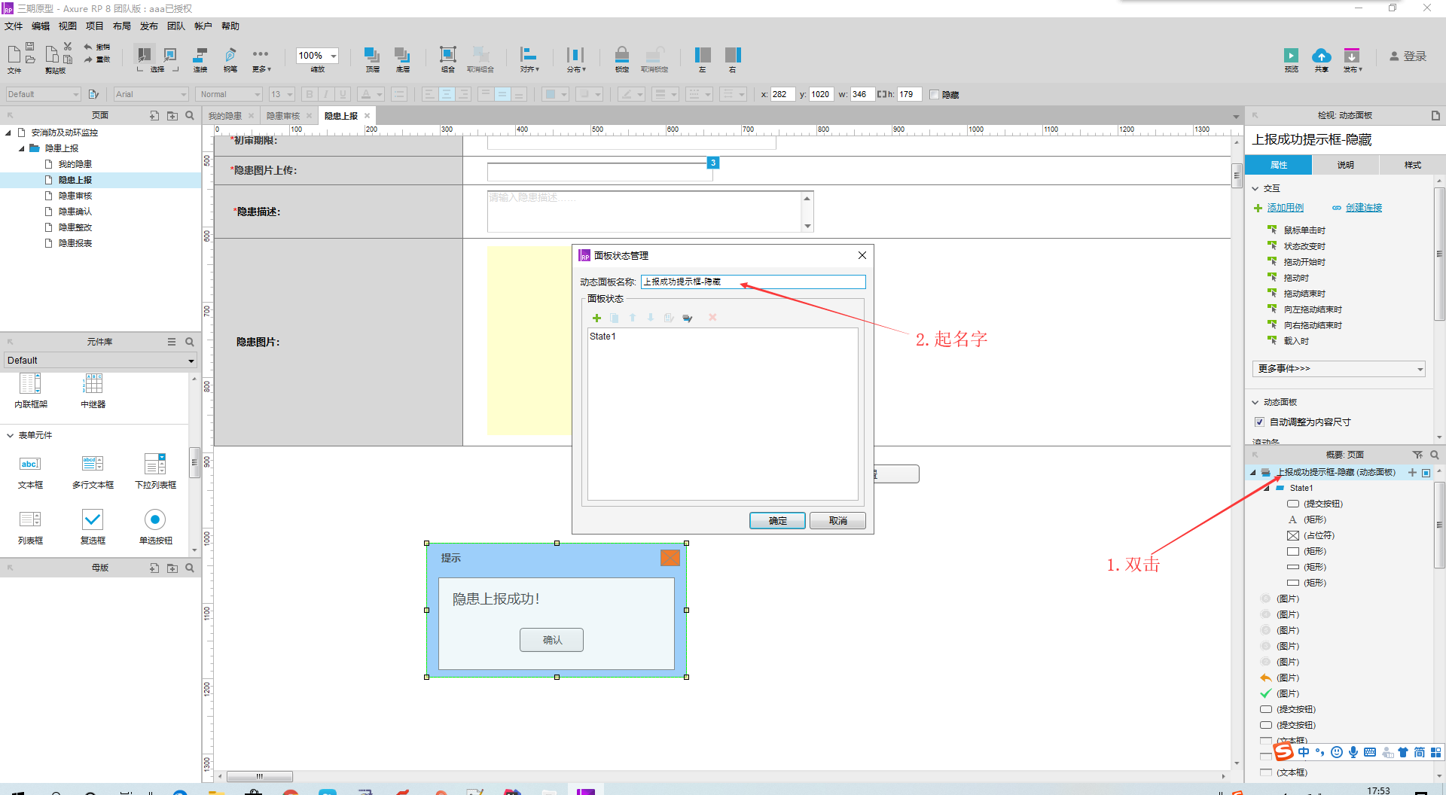Click the 发布 (Publish) icon at top right
Image resolution: width=1446 pixels, height=795 pixels.
click(x=1353, y=58)
